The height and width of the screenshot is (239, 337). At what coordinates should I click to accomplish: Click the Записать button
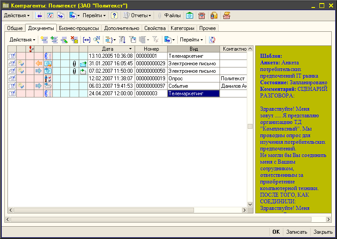[297, 232]
